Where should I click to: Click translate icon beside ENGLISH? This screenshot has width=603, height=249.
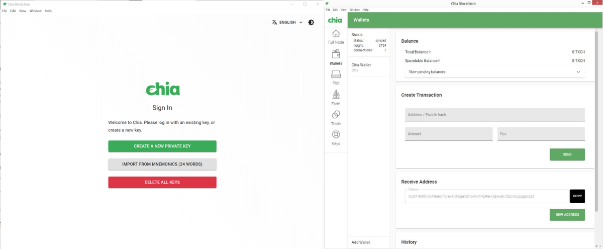pyautogui.click(x=274, y=22)
